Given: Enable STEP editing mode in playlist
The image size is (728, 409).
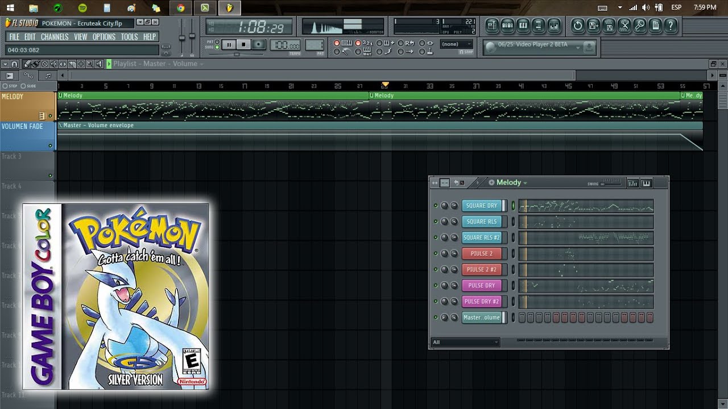Looking at the screenshot, I should coord(9,86).
